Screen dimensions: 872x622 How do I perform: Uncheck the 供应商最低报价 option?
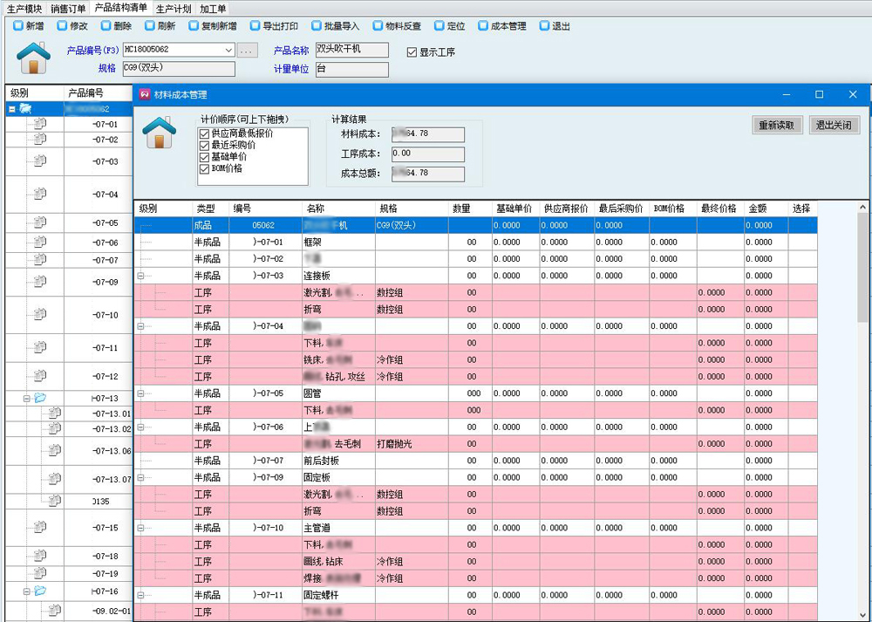pyautogui.click(x=204, y=134)
